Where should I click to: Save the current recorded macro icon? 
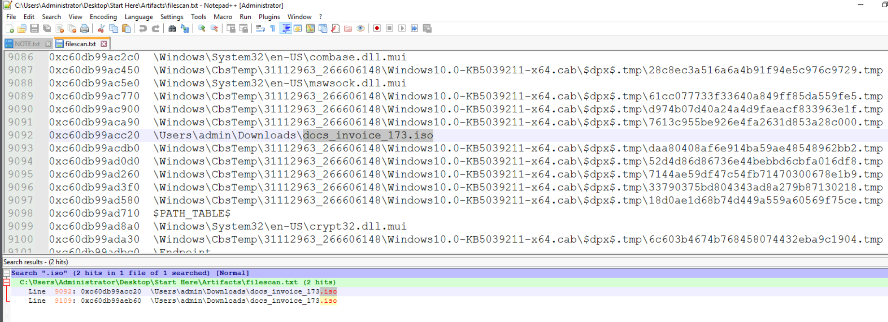click(x=427, y=28)
